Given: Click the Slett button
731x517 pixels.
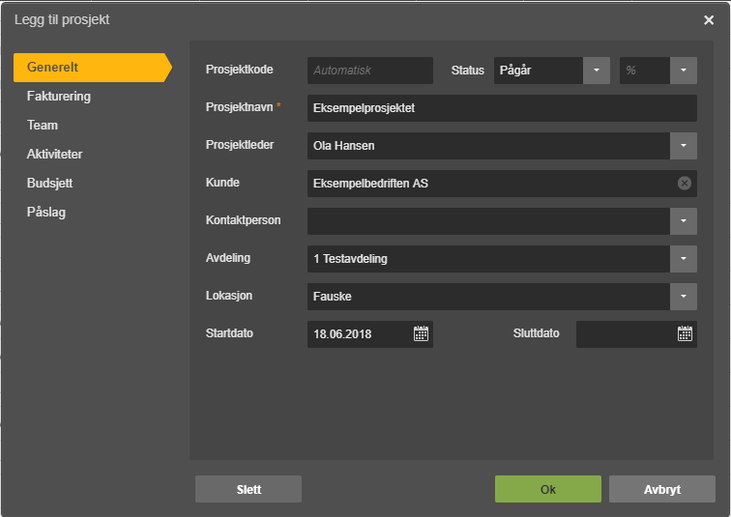Looking at the screenshot, I should pyautogui.click(x=248, y=489).
